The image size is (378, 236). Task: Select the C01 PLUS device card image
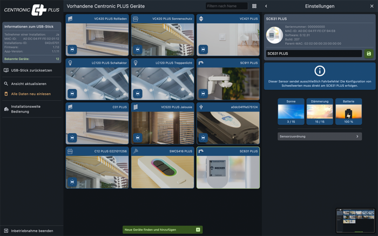pos(97,128)
